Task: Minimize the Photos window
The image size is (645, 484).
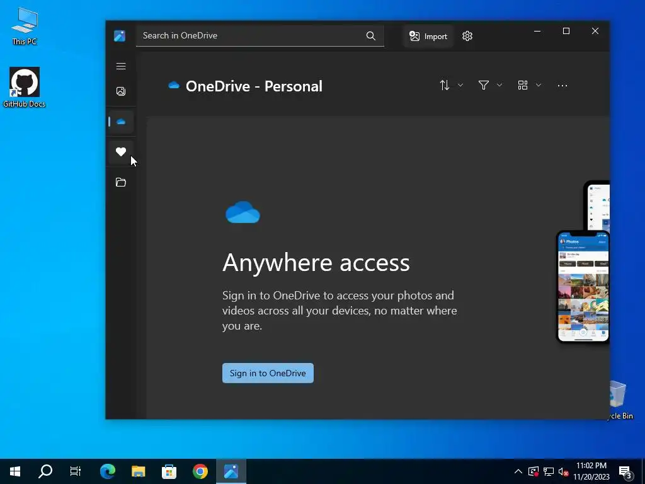Action: [537, 32]
